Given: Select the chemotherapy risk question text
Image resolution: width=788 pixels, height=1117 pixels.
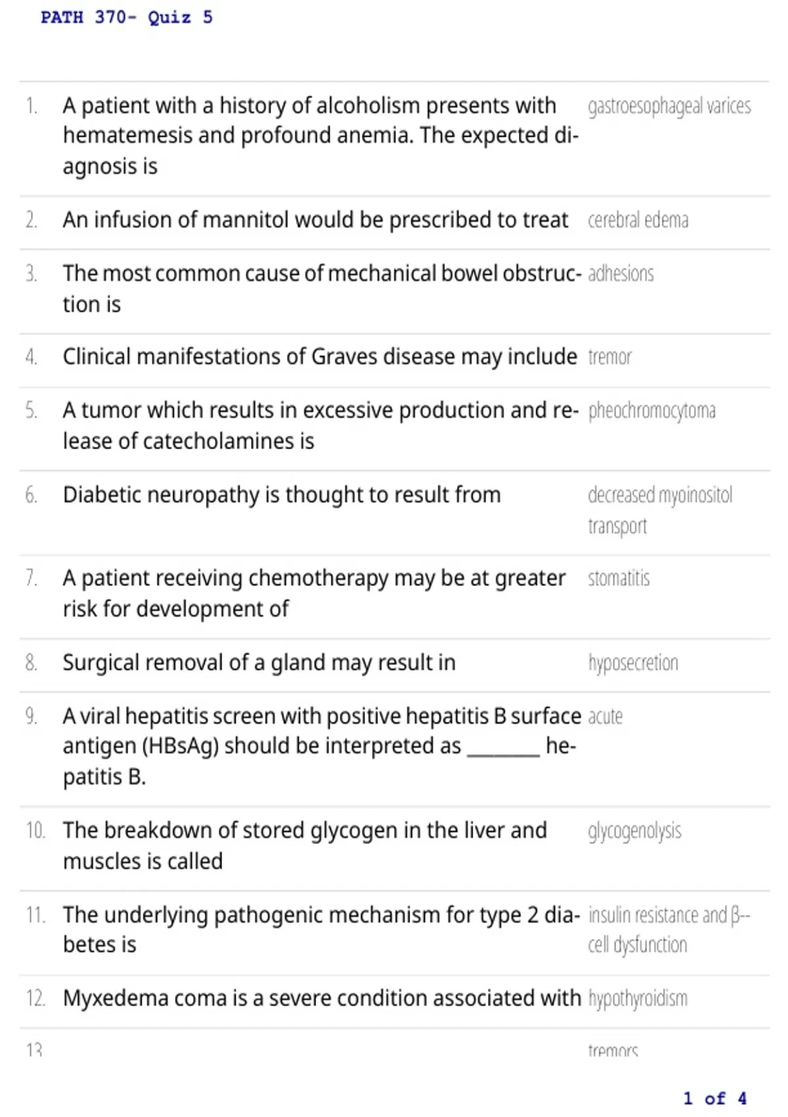Looking at the screenshot, I should (314, 593).
